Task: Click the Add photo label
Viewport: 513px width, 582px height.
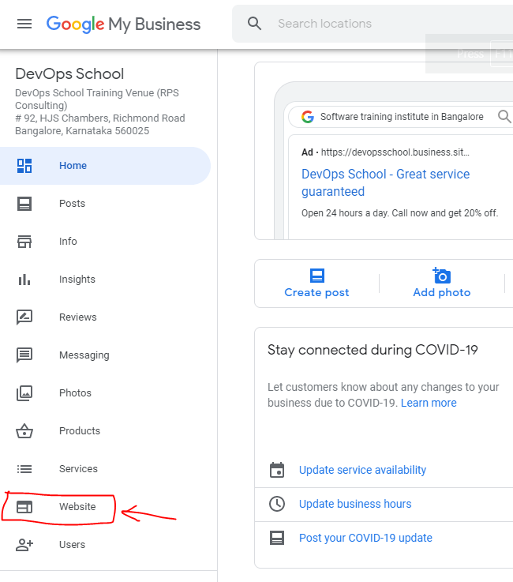Action: coord(442,292)
